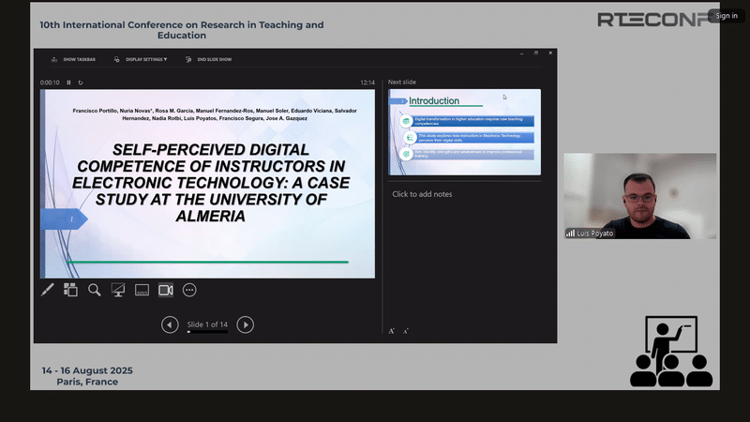This screenshot has height=422, width=750.
Task: Open more slide show options ellipsis
Action: pyautogui.click(x=189, y=290)
